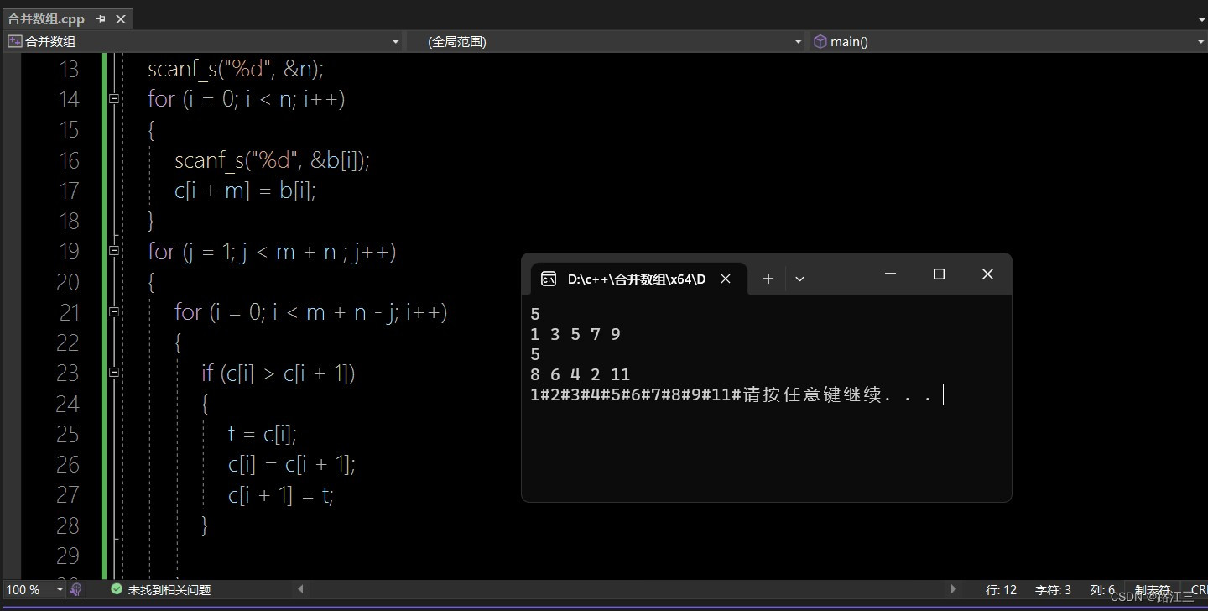This screenshot has height=611, width=1208.
Task: Switch to the 合并数组.cpp tab
Action: point(46,18)
